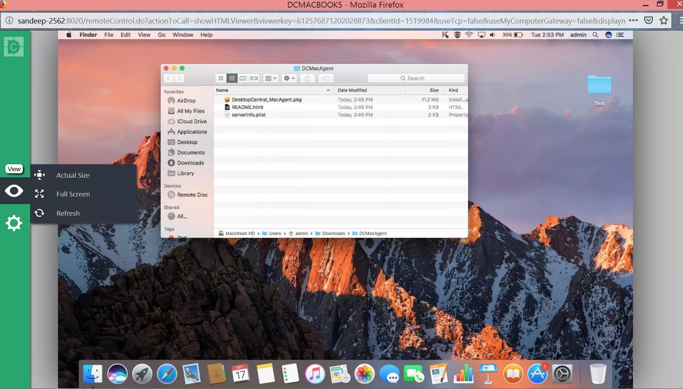Bookmark page with Firefox star icon
This screenshot has height=389, width=683.
coord(664,20)
